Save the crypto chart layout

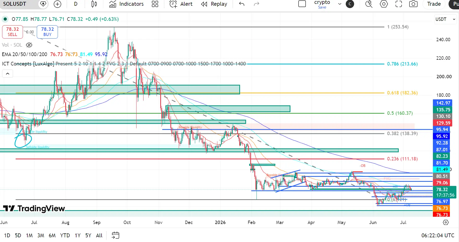pyautogui.click(x=322, y=7)
